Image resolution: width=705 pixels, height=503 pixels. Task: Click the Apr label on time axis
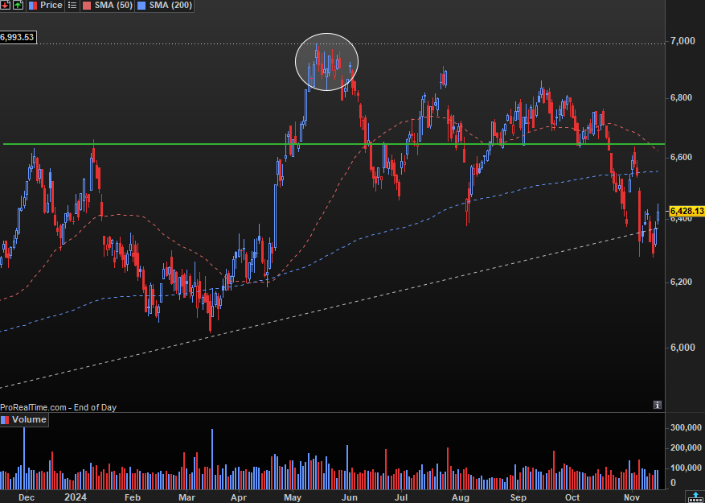239,497
